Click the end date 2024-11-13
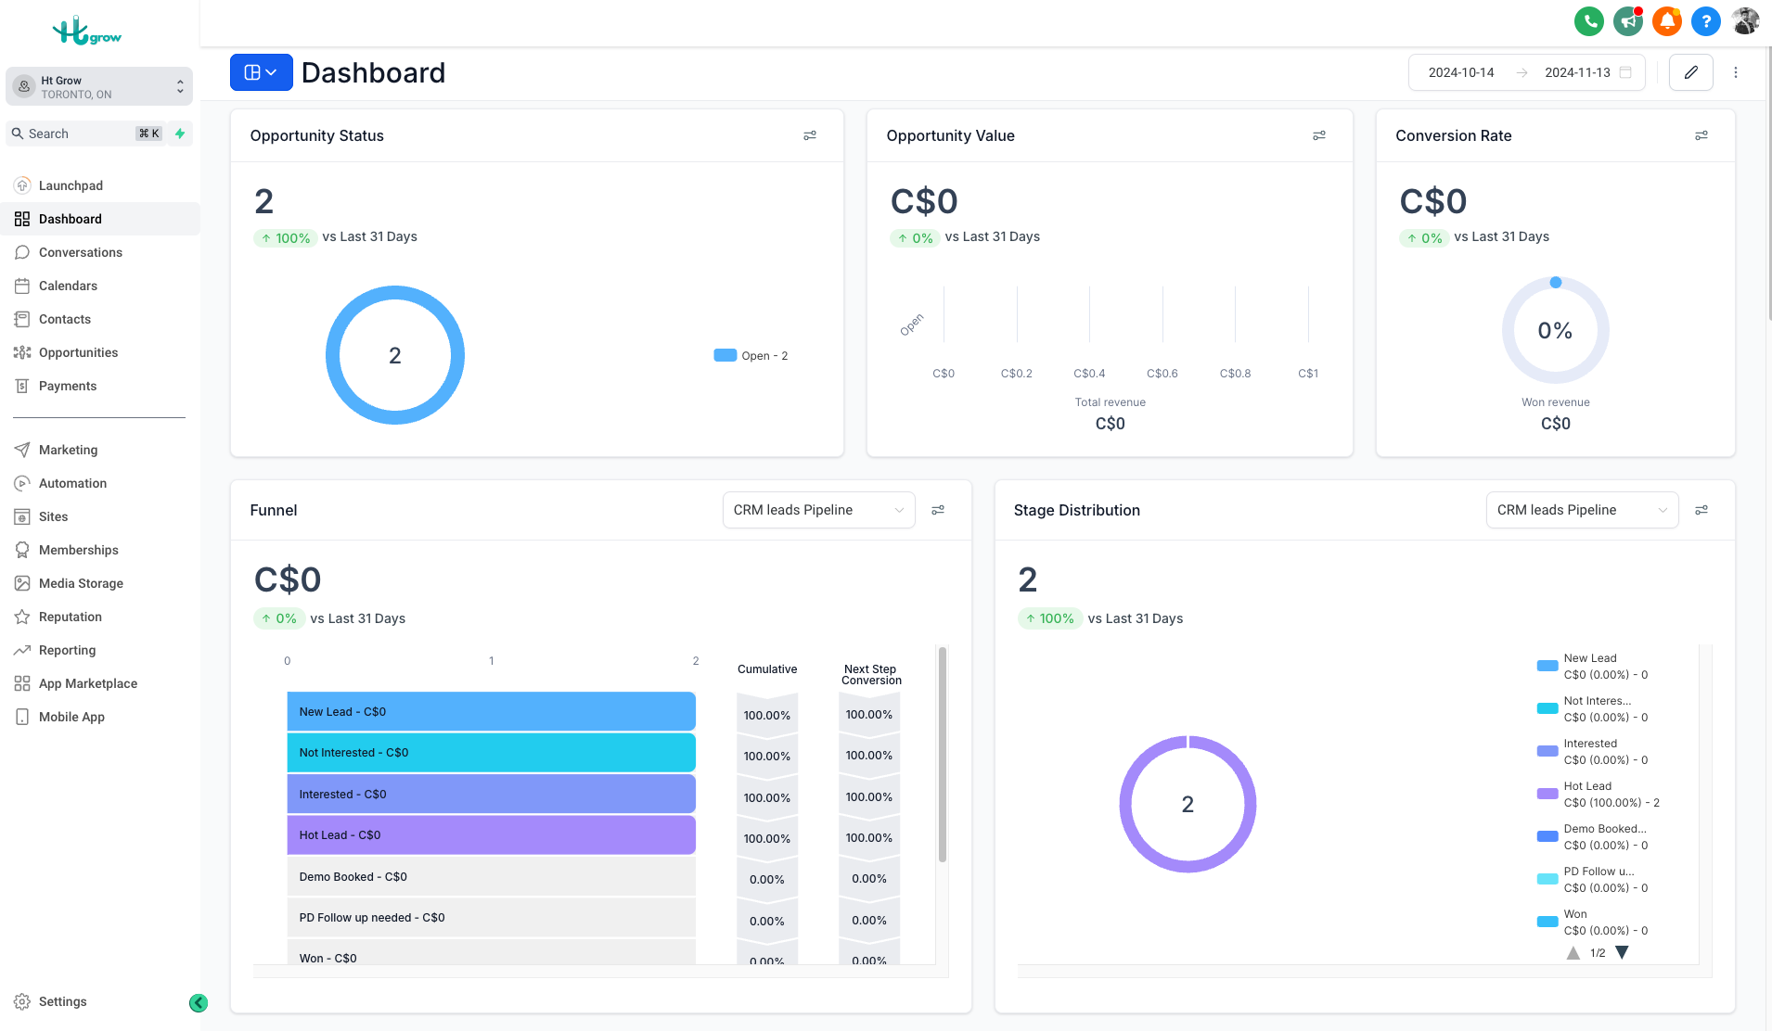1772x1031 pixels. click(x=1577, y=72)
